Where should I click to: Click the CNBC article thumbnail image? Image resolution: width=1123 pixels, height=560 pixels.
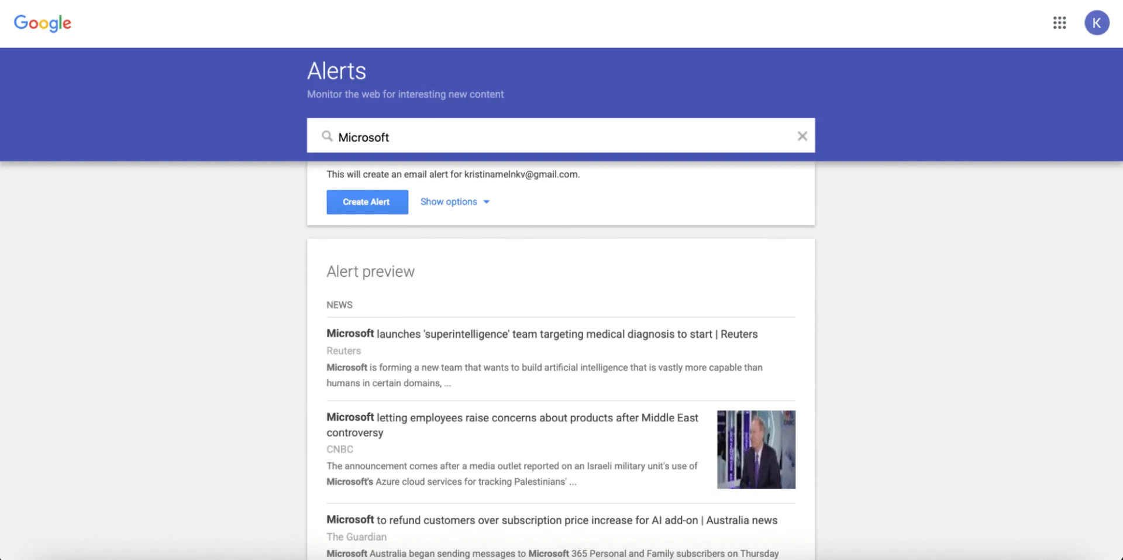click(x=756, y=449)
